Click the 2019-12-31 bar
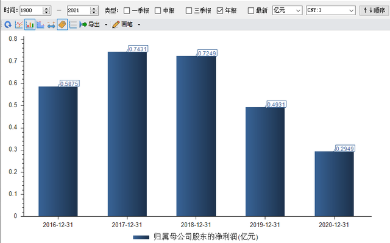This screenshot has width=390, height=243. pyautogui.click(x=265, y=162)
